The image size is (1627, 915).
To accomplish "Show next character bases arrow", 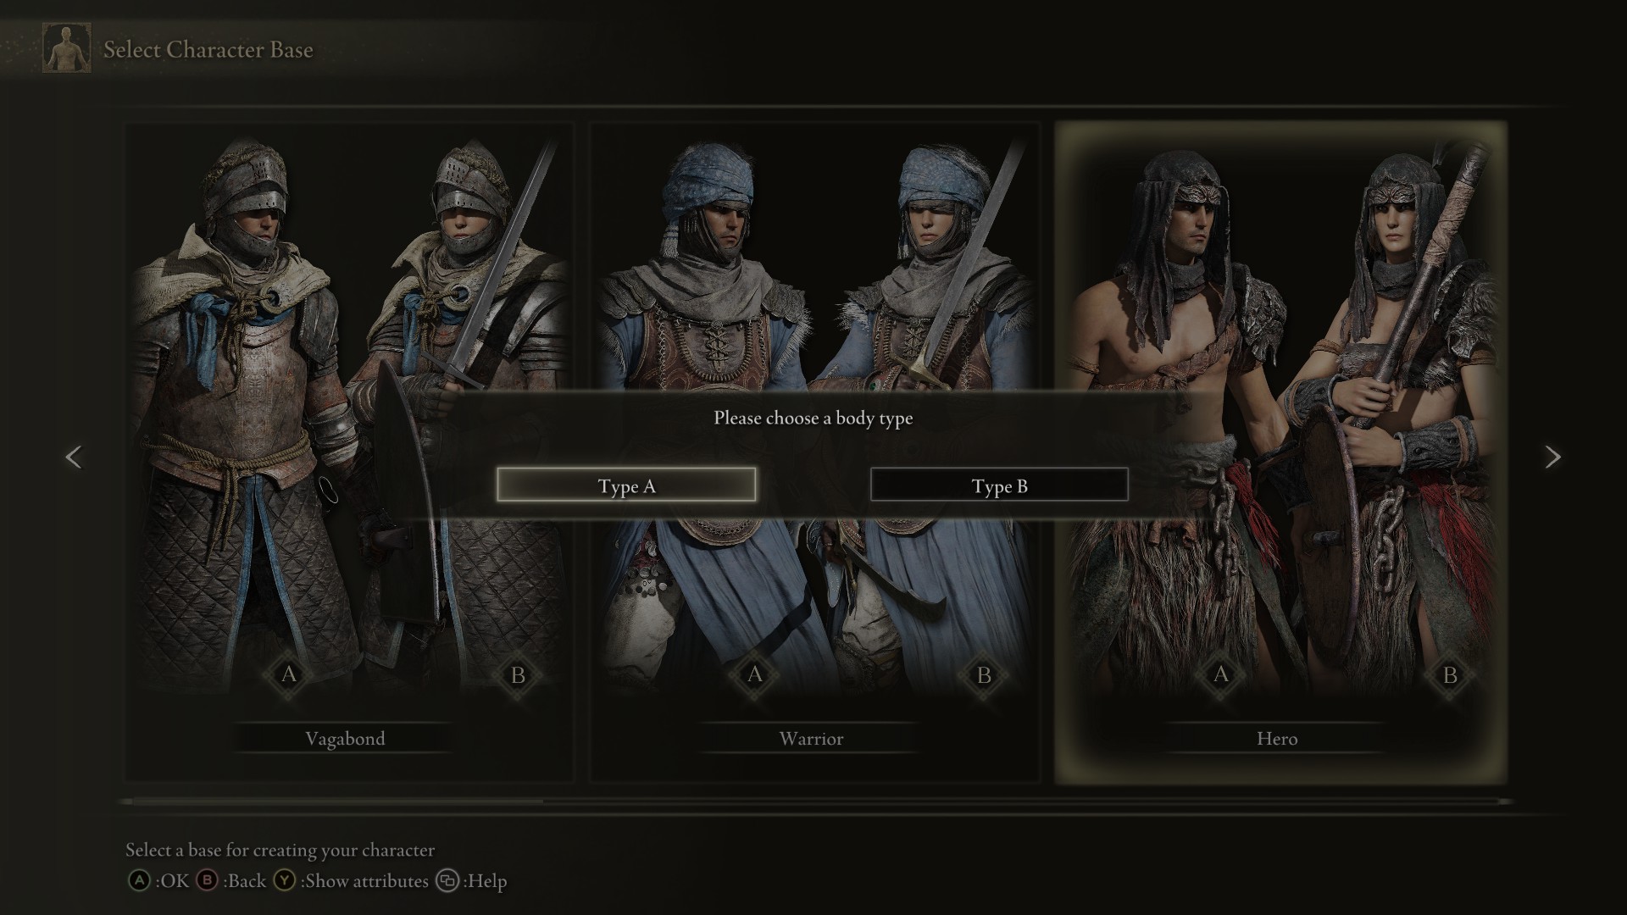I will (1552, 457).
